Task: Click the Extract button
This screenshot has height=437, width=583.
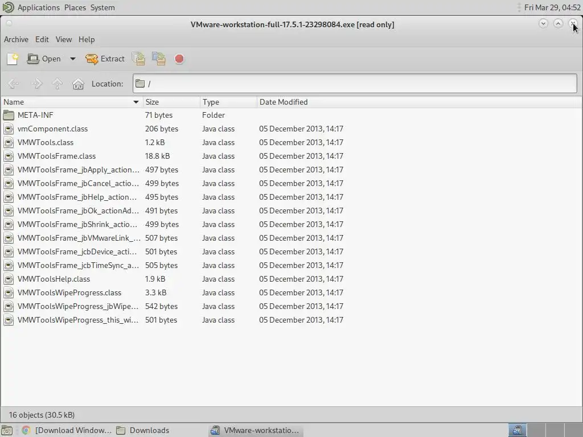Action: point(105,59)
